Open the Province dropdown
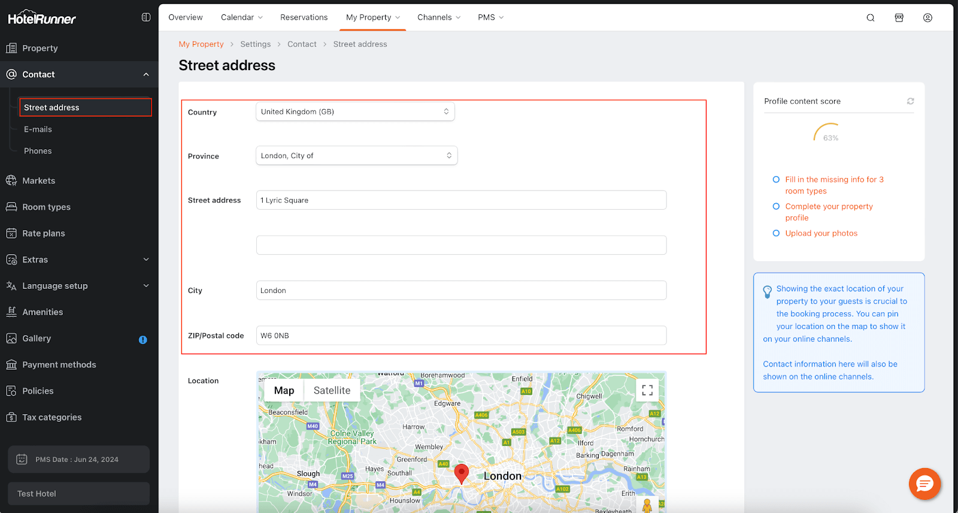958x513 pixels. click(x=356, y=156)
